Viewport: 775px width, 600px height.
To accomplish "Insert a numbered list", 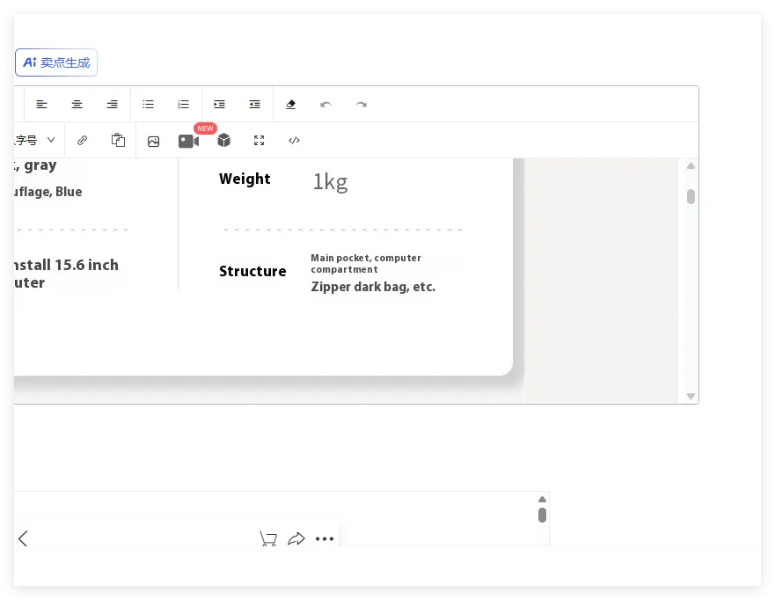I will pyautogui.click(x=183, y=105).
